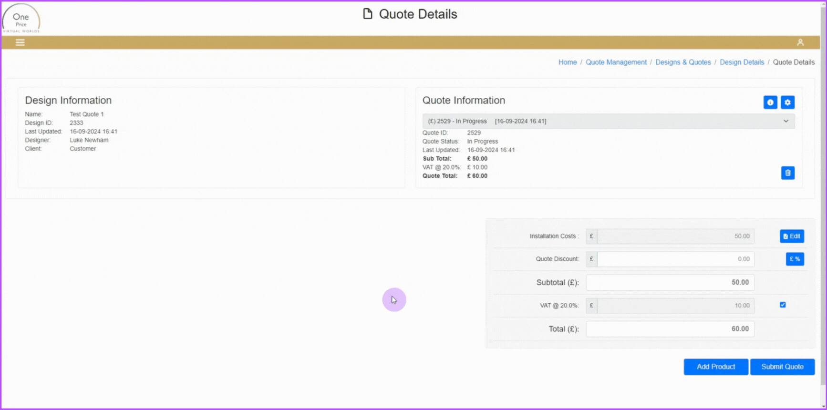The width and height of the screenshot is (827, 410).
Task: Click the current 'Quote Details' breadcrumb text
Action: pos(794,62)
